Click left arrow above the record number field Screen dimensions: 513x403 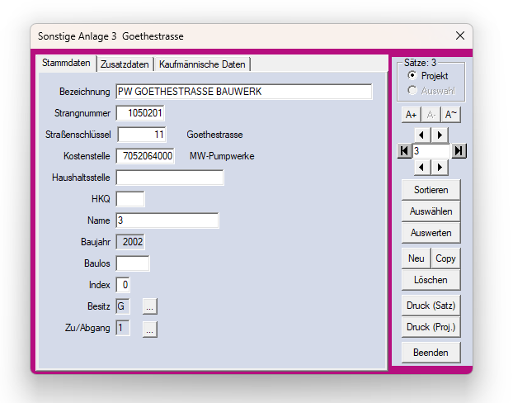[421, 135]
